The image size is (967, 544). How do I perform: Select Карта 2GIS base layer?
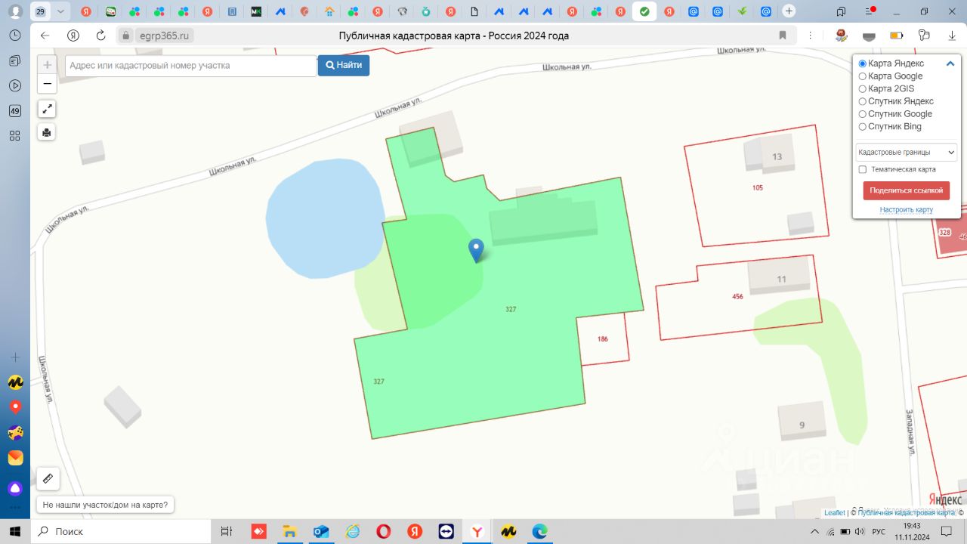[863, 88]
